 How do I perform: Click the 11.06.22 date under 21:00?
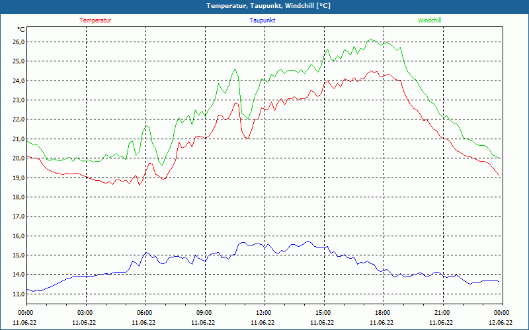point(441,323)
